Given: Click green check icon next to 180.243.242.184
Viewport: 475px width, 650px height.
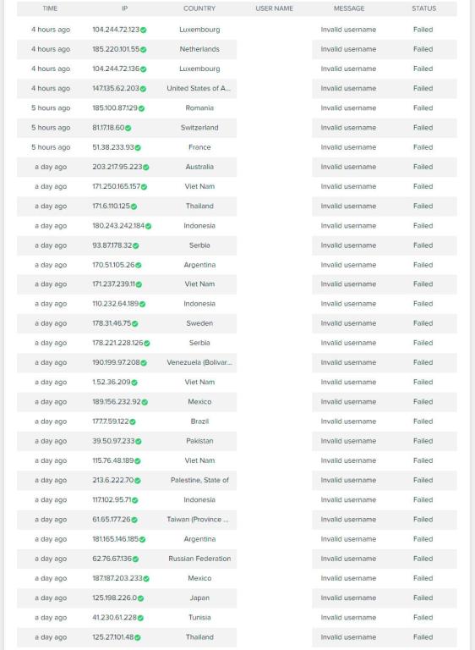Looking at the screenshot, I should coord(148,226).
